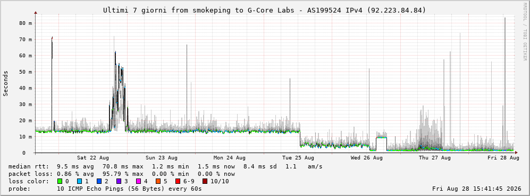
Task: Click the orange loss color 5 swatch
Action: click(157, 181)
